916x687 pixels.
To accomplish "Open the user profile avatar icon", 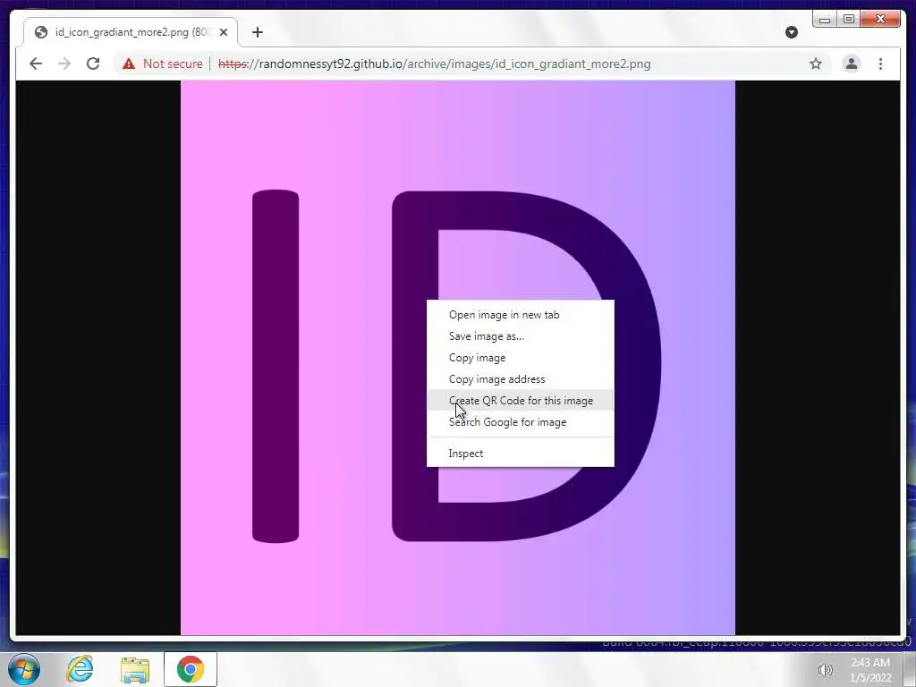I will [x=852, y=64].
